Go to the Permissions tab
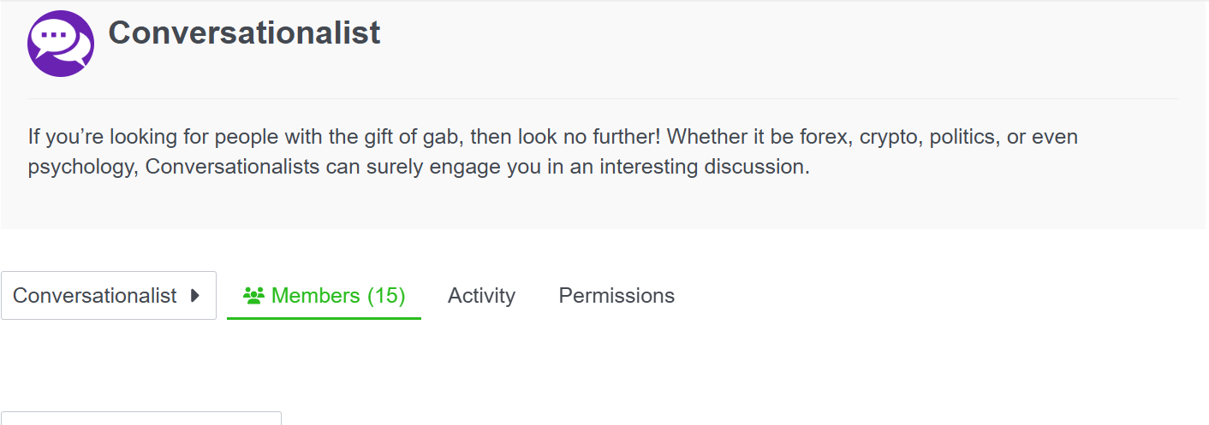 [616, 296]
